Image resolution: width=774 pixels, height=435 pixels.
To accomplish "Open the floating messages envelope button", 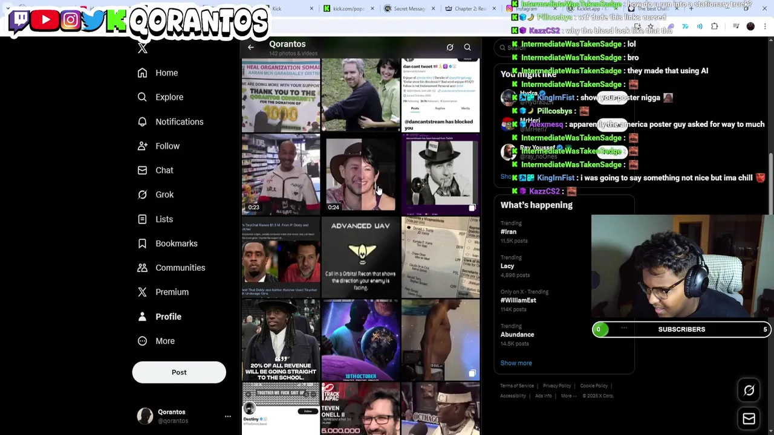I will pyautogui.click(x=749, y=418).
